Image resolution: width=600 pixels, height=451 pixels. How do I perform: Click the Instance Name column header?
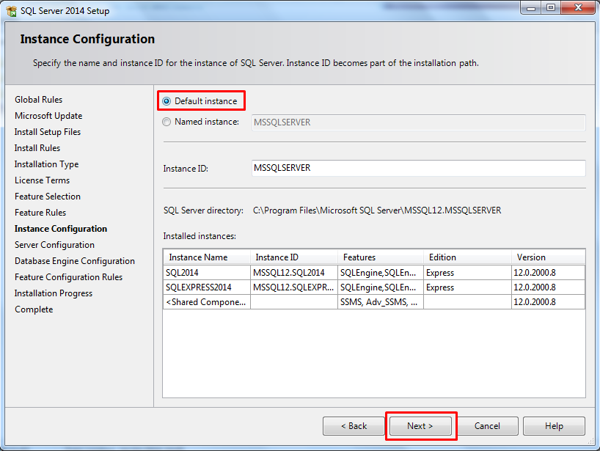pos(207,257)
